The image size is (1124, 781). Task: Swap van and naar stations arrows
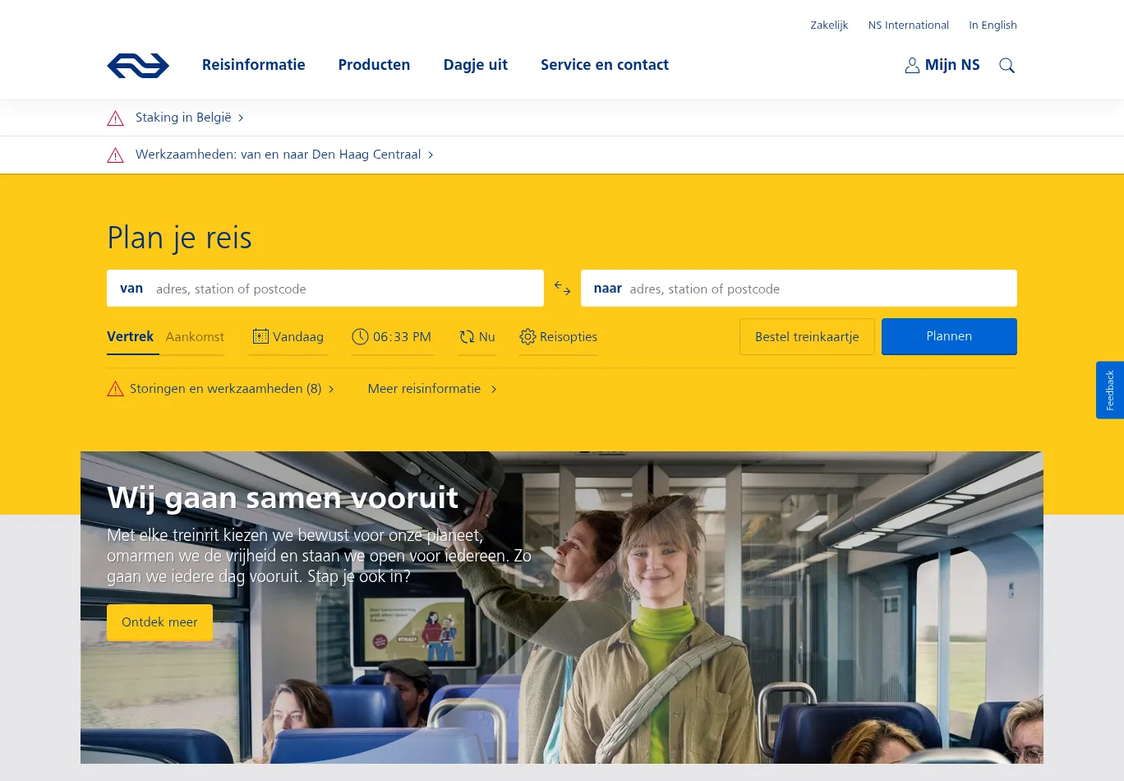[x=562, y=289]
